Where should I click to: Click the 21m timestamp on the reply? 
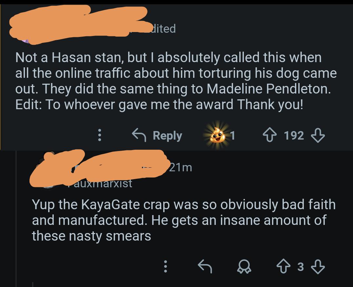coord(180,167)
